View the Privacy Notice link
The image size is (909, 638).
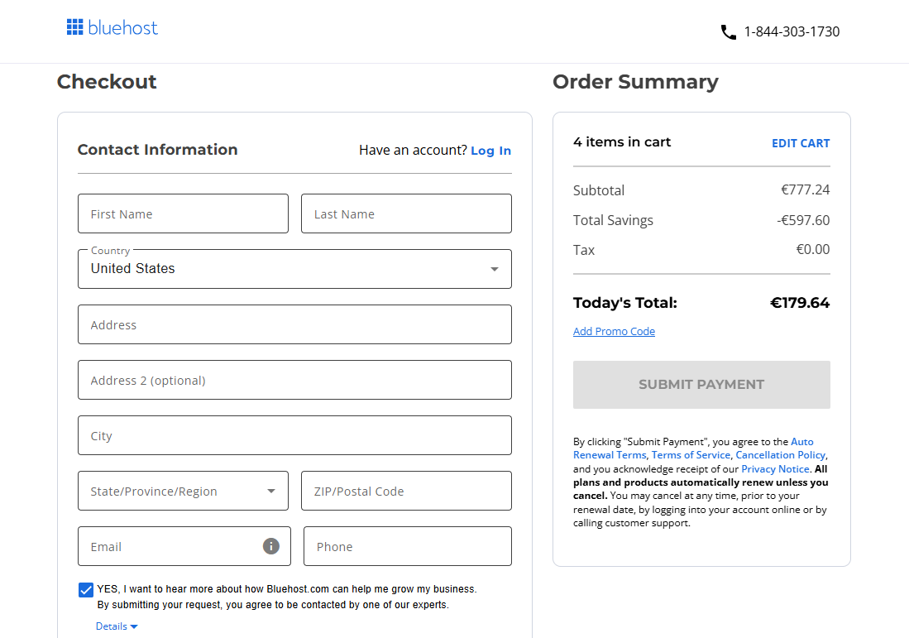click(774, 469)
